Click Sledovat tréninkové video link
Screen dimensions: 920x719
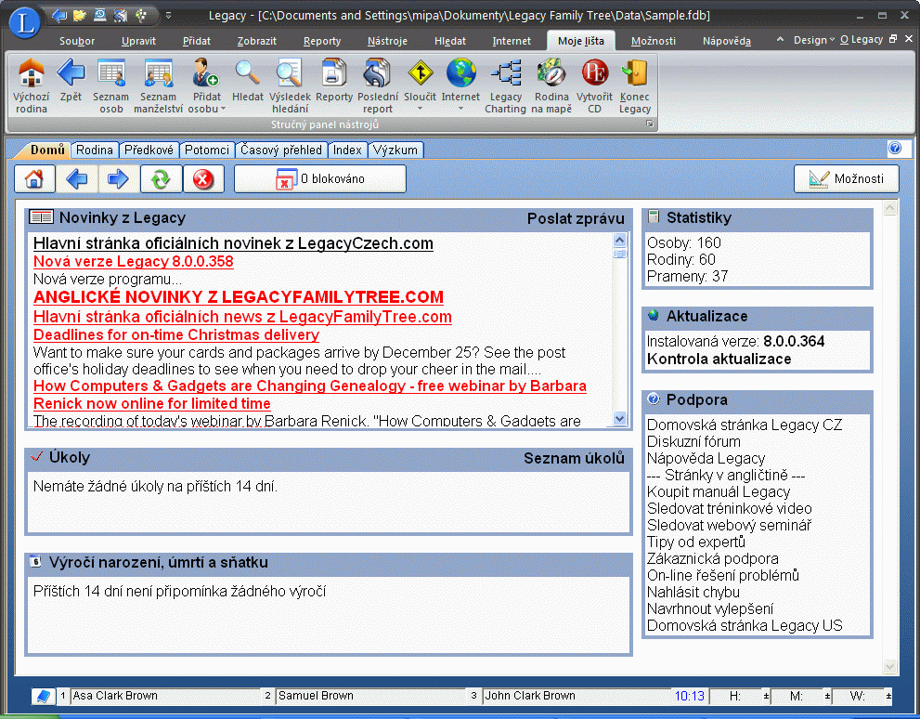pyautogui.click(x=729, y=509)
